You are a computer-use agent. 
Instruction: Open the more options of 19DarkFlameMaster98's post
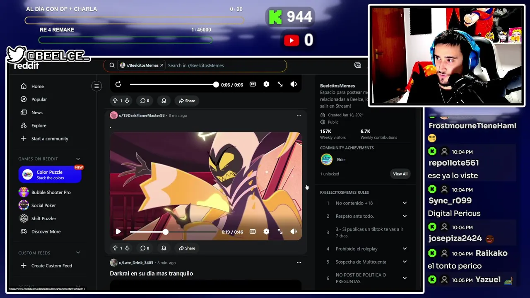tap(299, 115)
